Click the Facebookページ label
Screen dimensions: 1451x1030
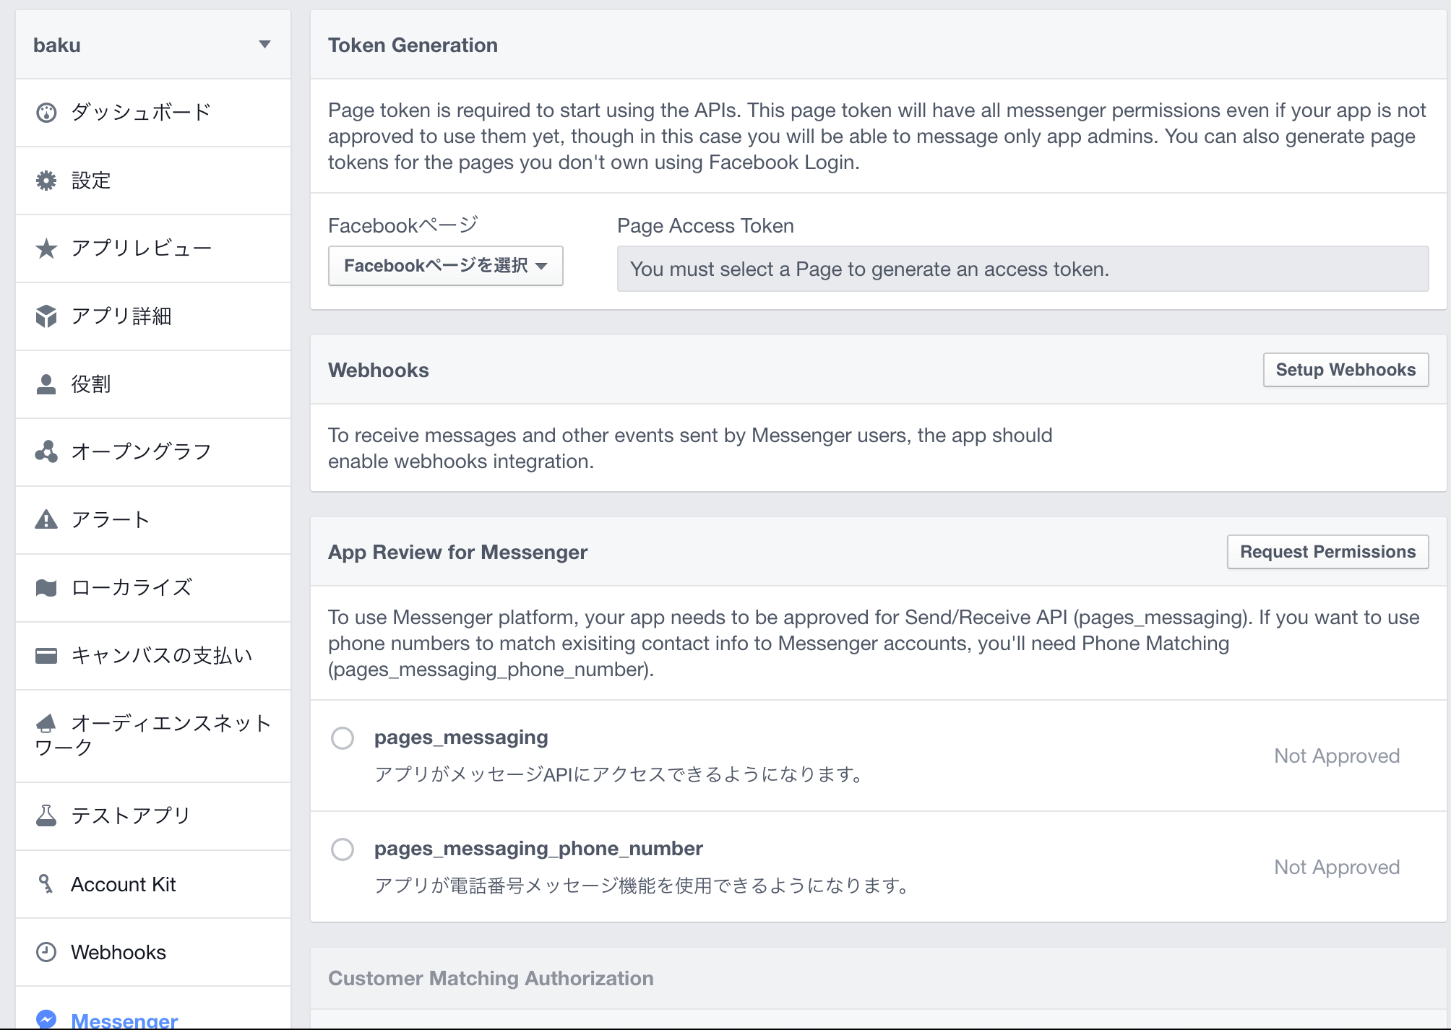pos(403,226)
